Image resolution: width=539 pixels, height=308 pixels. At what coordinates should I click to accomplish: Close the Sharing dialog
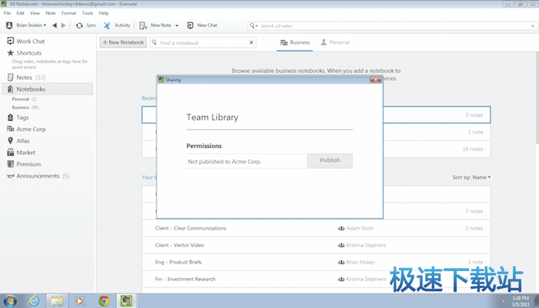tap(376, 80)
